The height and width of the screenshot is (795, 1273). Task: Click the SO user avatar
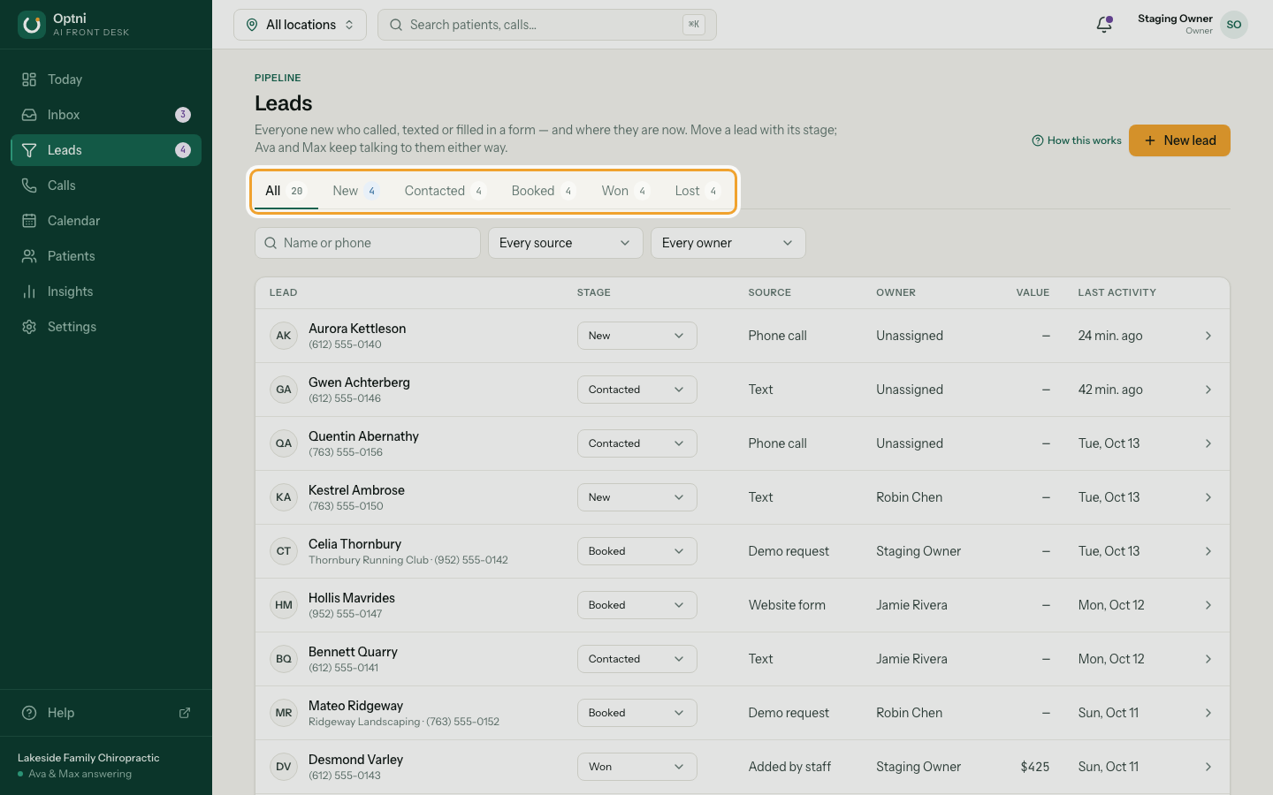pyautogui.click(x=1234, y=25)
